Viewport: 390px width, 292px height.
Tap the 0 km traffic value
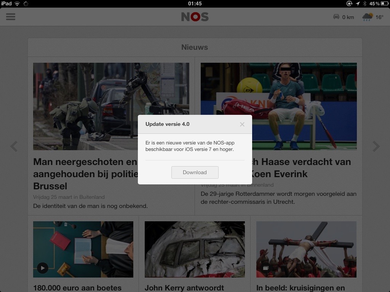click(x=348, y=17)
